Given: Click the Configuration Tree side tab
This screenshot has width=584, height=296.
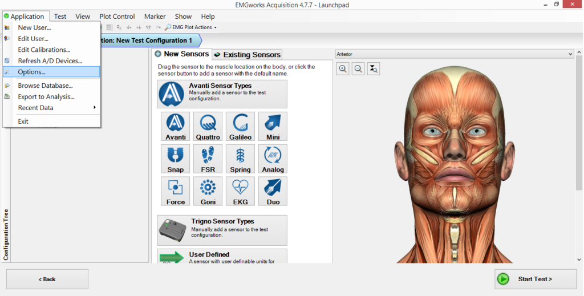Looking at the screenshot, I should [6, 234].
